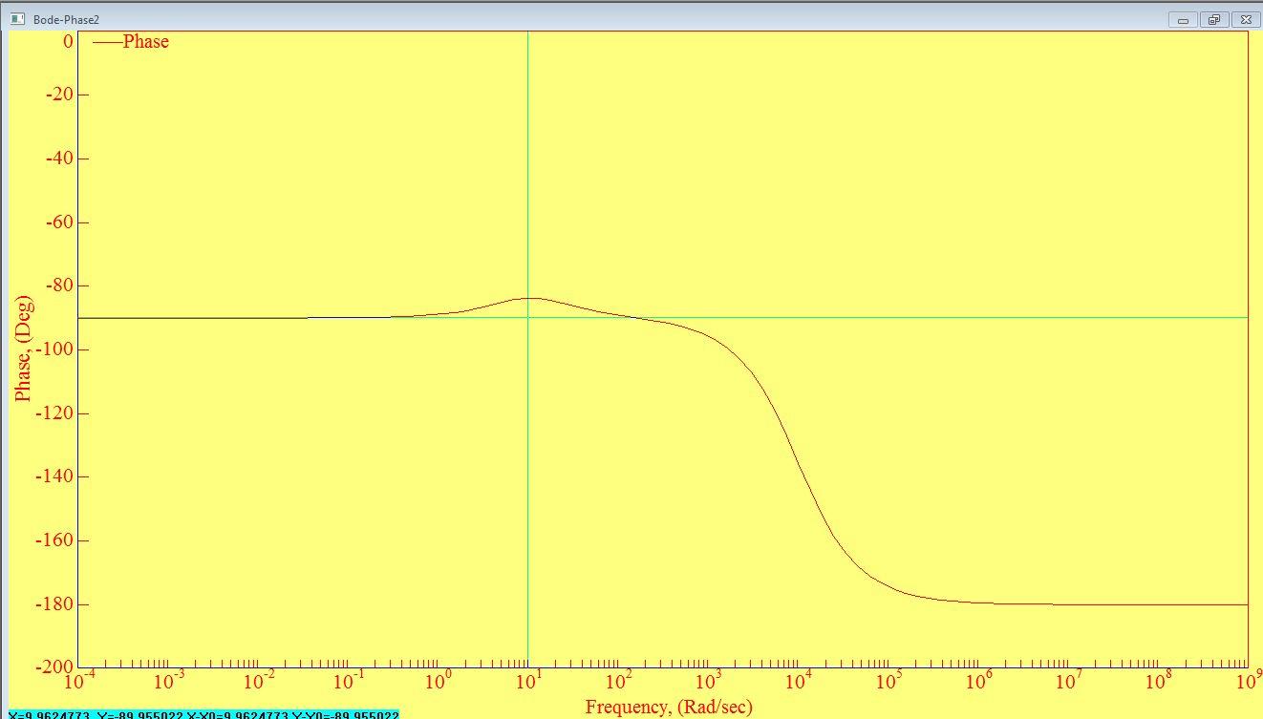This screenshot has height=719, width=1263.
Task: Click the 10^-4 frequency axis tick label
Action: 79,681
